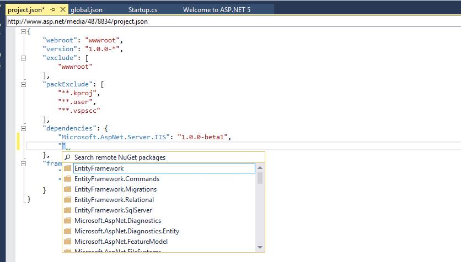Click folder icon beside EntityFramework.SqlServer

[x=68, y=210]
